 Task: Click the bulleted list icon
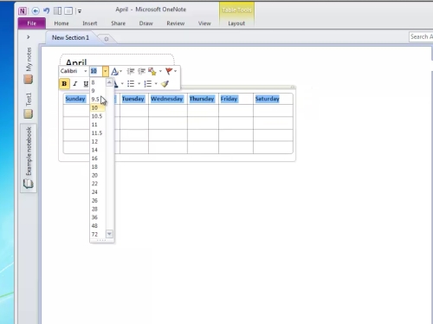tap(131, 84)
